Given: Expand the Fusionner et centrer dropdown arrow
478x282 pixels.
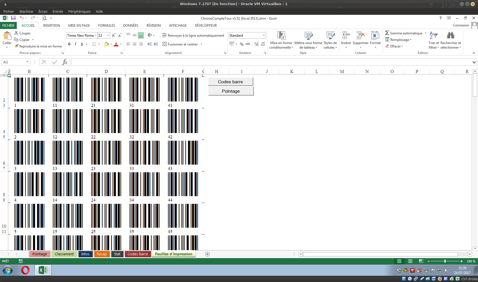Looking at the screenshot, I should click(x=201, y=44).
